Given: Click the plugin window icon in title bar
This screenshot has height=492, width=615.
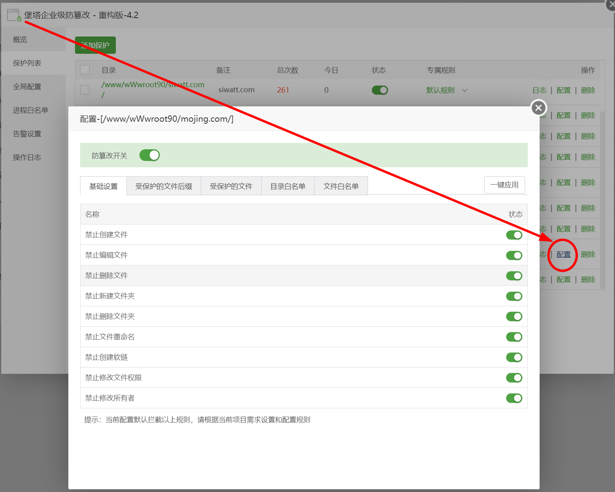Looking at the screenshot, I should [x=14, y=15].
